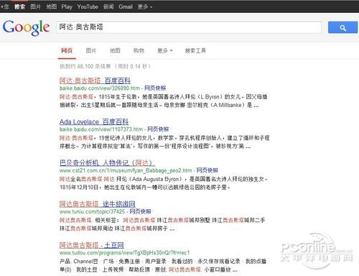Switch to the 图片 results tab

[x=91, y=50]
